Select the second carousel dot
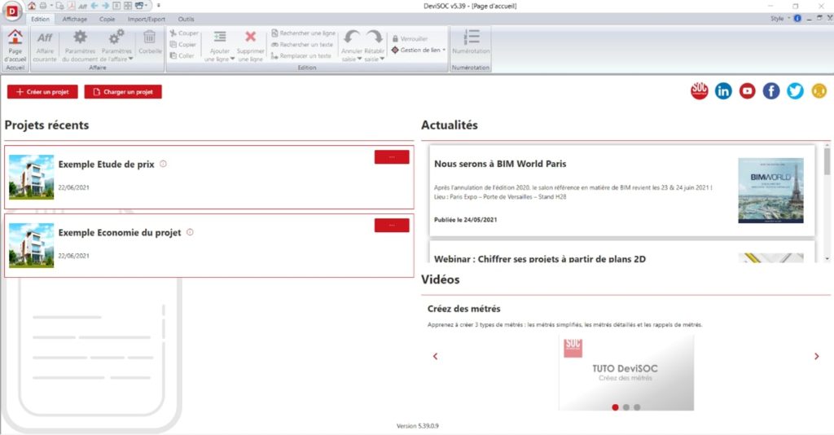 coord(626,407)
